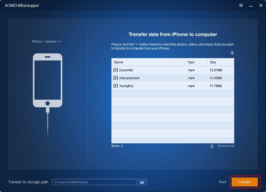Select the videoplayback file entry
Image resolution: width=266 pixels, height=192 pixels.
click(x=147, y=78)
